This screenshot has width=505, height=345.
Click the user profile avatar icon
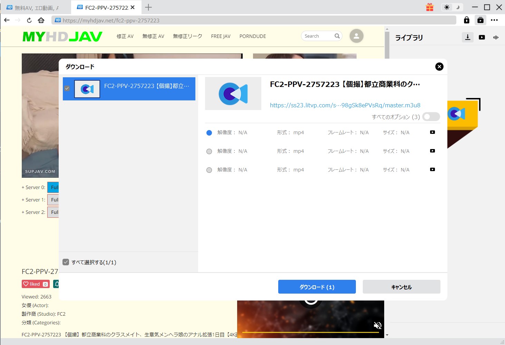click(x=357, y=36)
